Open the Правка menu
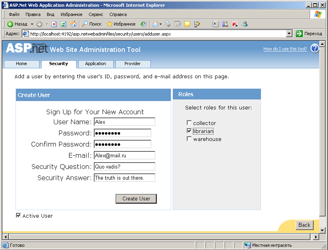The image size is (328, 250). click(33, 14)
